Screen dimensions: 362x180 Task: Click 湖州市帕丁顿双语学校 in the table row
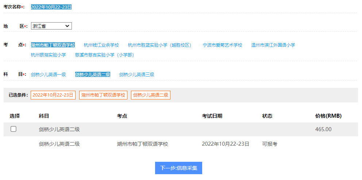click(142, 144)
